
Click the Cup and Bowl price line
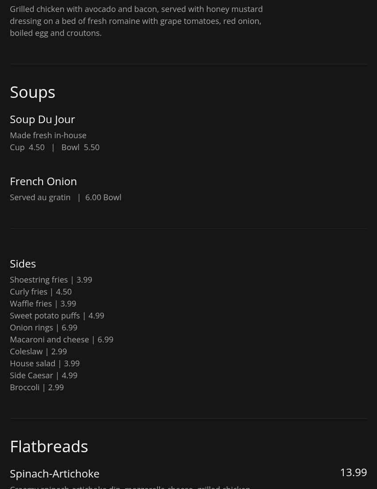pos(55,147)
